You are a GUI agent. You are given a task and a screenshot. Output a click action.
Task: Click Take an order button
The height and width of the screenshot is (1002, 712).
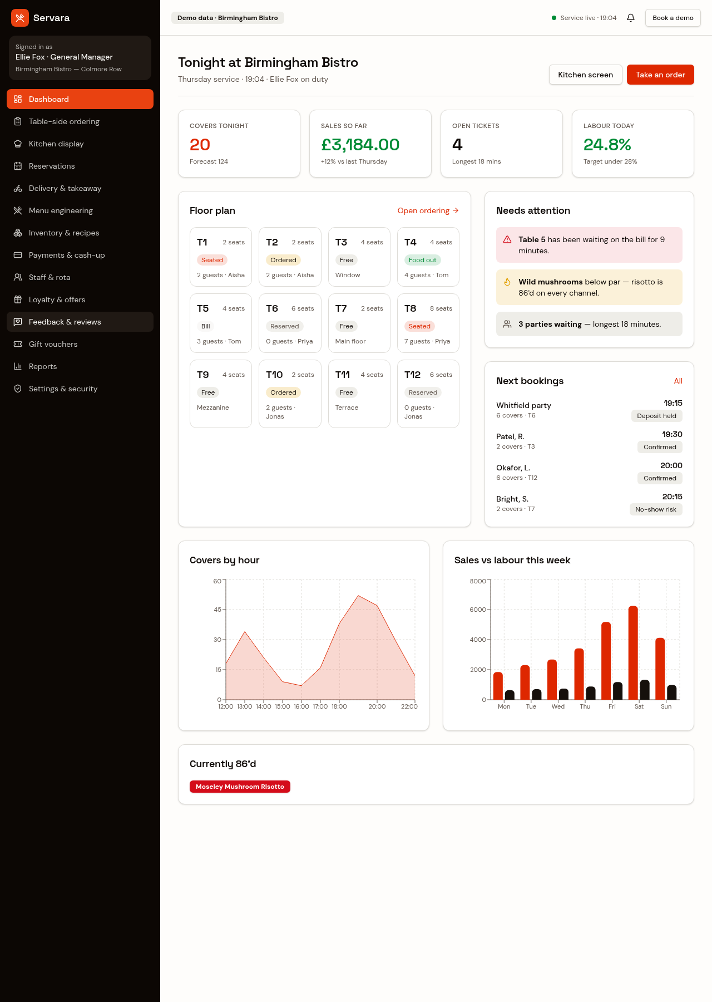(660, 75)
